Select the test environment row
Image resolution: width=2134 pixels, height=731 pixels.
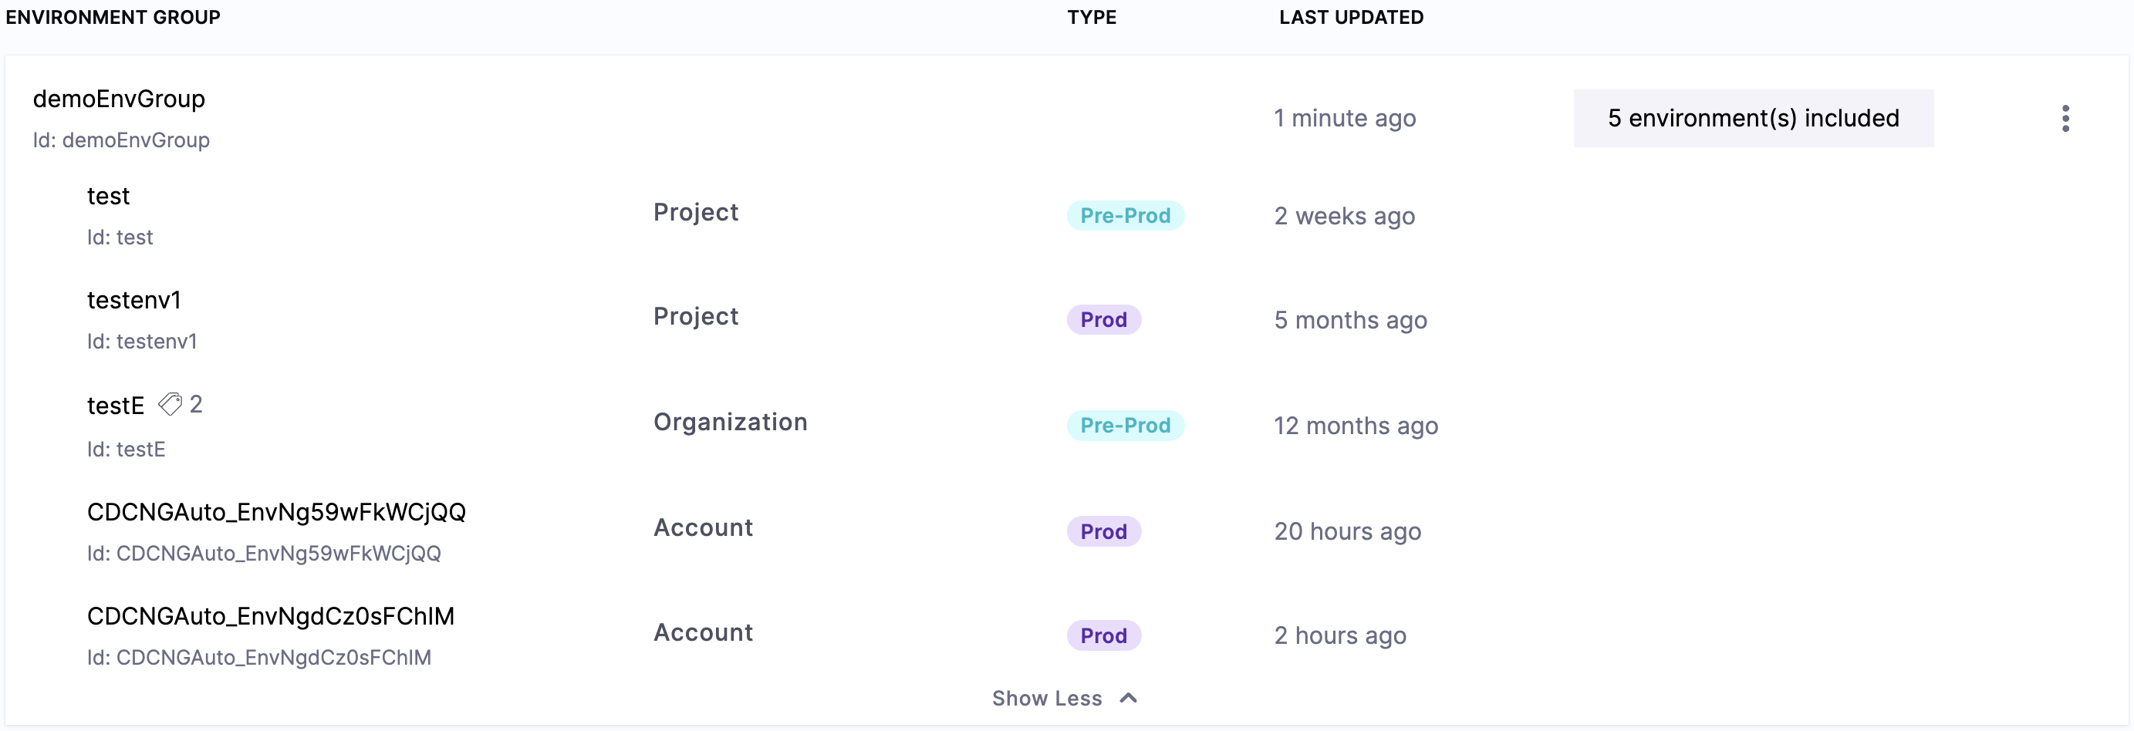[x=109, y=196]
